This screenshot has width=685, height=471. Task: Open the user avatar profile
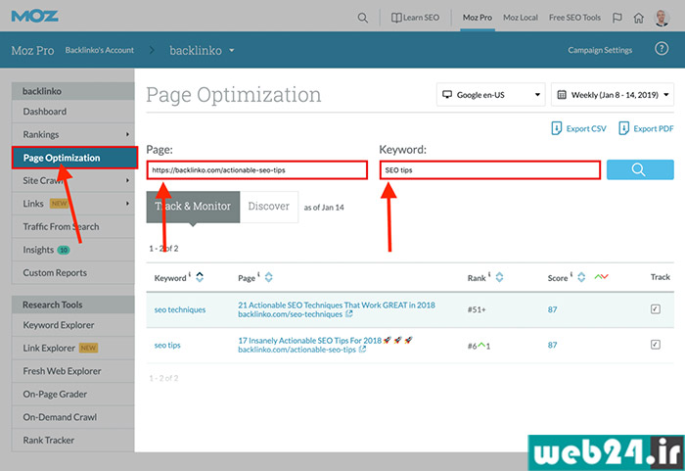pyautogui.click(x=662, y=18)
